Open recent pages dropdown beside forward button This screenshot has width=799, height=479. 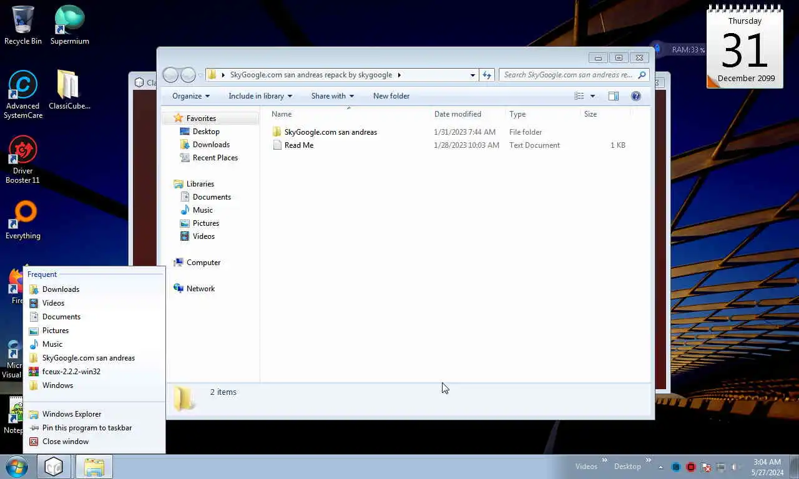200,75
